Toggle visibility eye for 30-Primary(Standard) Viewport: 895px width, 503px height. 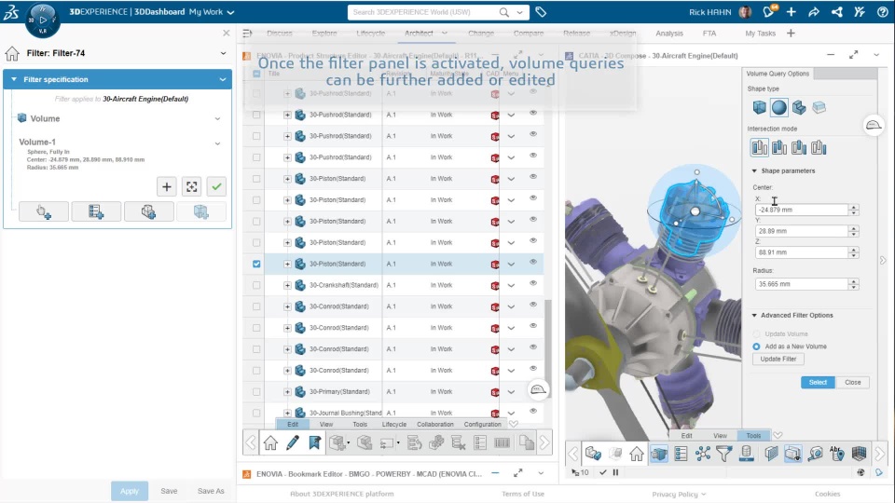tap(533, 390)
